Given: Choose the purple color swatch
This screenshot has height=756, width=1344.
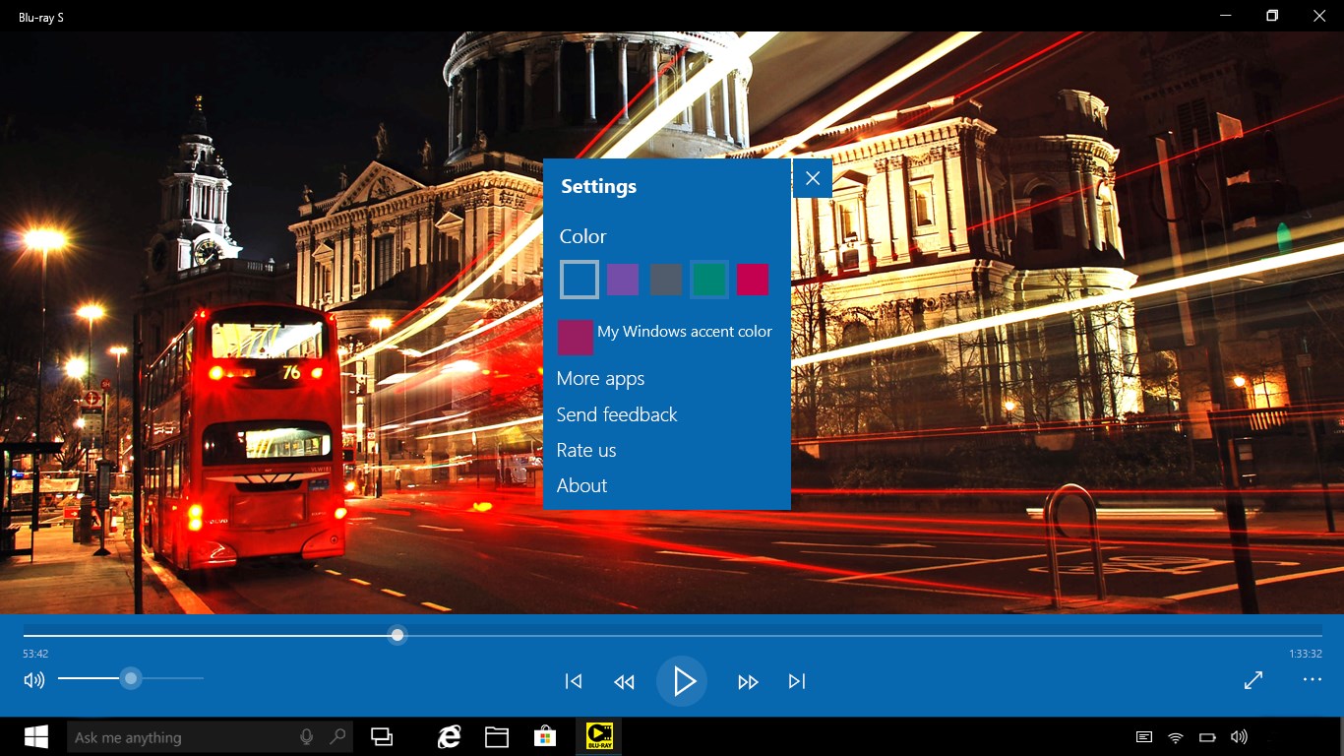Looking at the screenshot, I should coord(623,280).
